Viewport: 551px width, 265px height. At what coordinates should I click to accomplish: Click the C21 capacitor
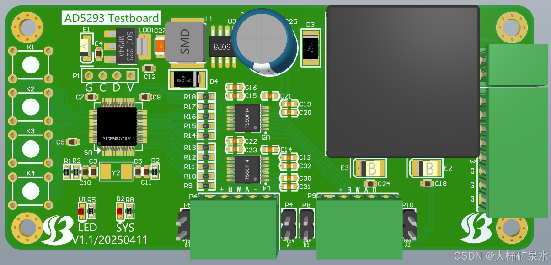click(270, 96)
